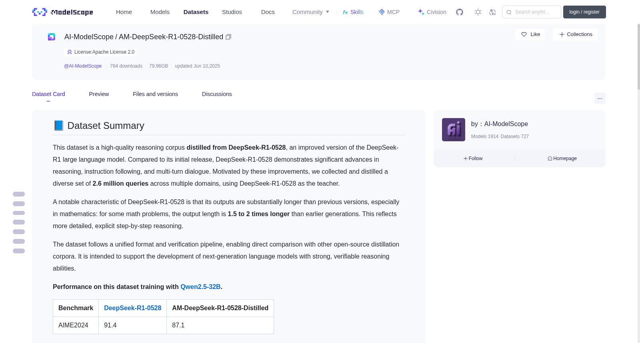The width and height of the screenshot is (640, 343).
Task: Open the Files and versions tab
Action: click(x=155, y=94)
